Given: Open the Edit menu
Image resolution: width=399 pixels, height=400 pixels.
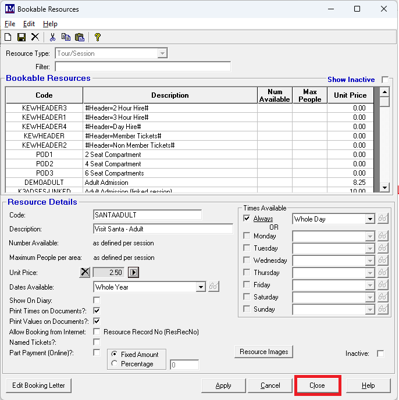Looking at the screenshot, I should 29,24.
